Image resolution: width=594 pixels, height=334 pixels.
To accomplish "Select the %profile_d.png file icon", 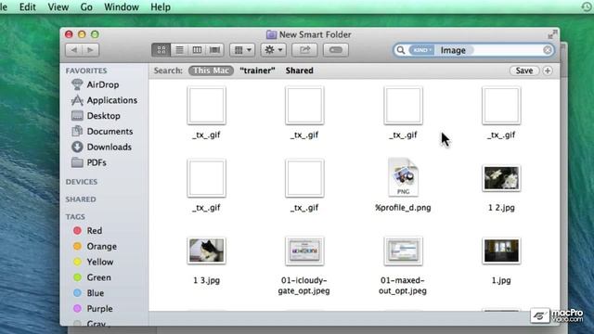I will 403,177.
